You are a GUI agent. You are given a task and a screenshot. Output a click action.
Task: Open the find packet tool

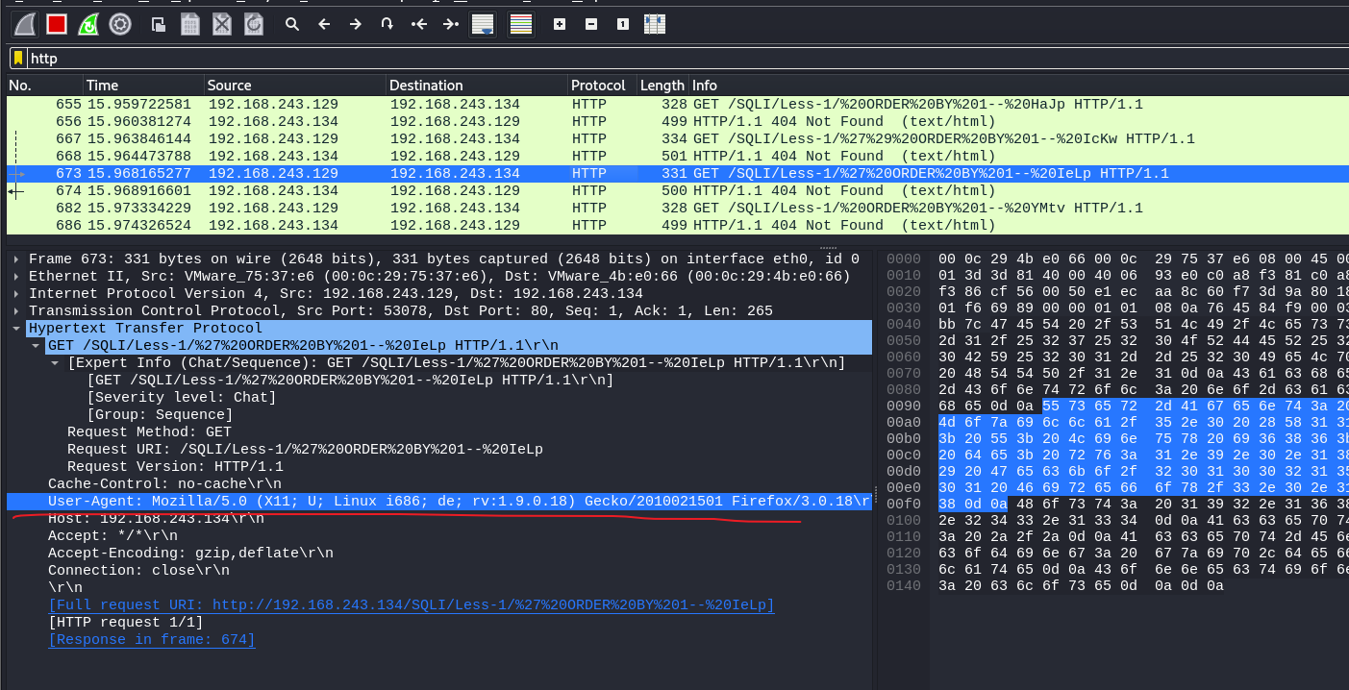pos(292,24)
